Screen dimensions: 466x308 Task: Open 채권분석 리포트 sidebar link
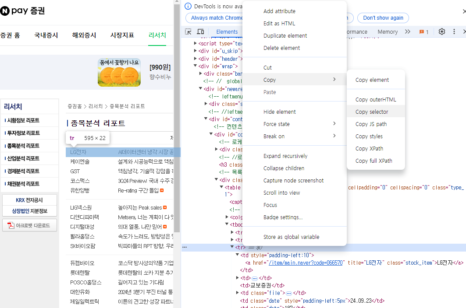point(23,184)
